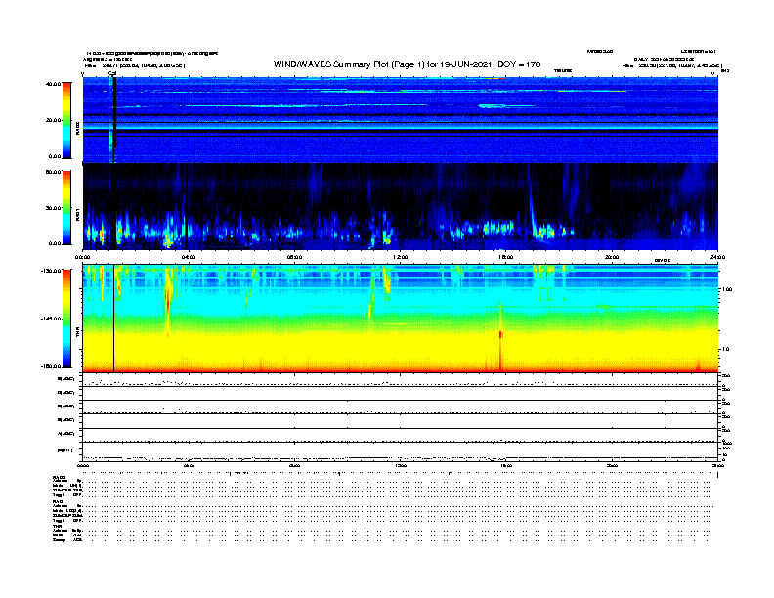Click the RAD2 intensity color bar
Image resolution: width=774 pixels, height=598 pixels.
(66, 120)
